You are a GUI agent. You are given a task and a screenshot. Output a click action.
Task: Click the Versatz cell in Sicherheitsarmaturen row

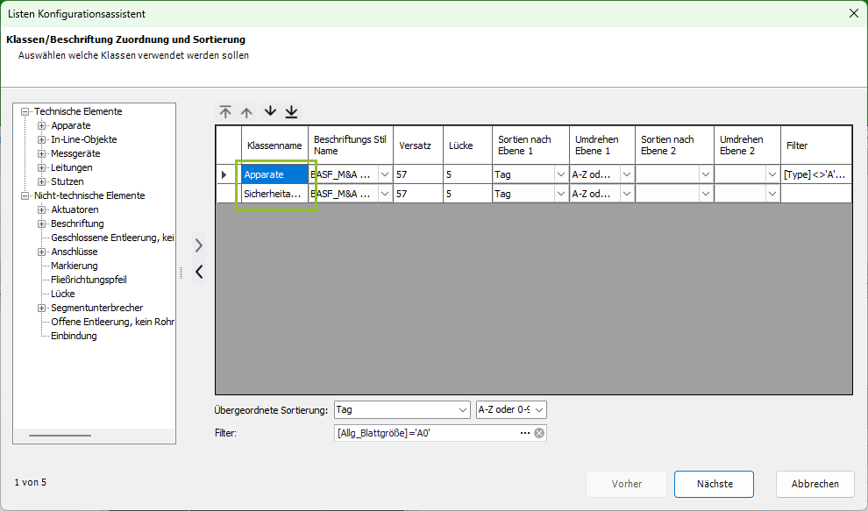(x=416, y=194)
